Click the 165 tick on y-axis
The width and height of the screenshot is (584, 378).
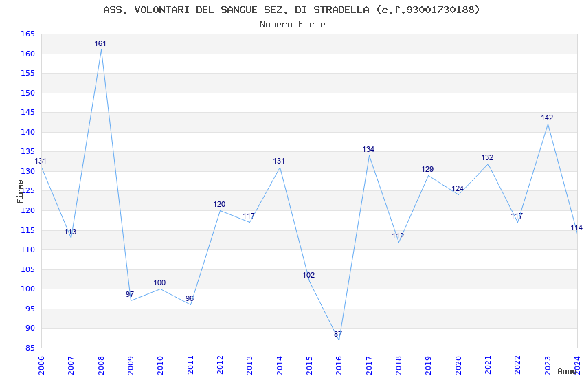(27, 34)
